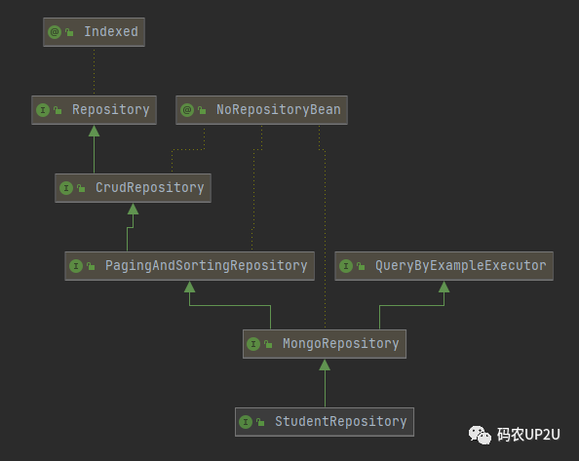This screenshot has height=461, width=579.
Task: Click the interface icon on Repository node
Action: [x=43, y=110]
